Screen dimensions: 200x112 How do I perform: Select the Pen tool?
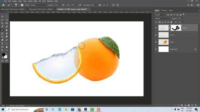coord(7,40)
